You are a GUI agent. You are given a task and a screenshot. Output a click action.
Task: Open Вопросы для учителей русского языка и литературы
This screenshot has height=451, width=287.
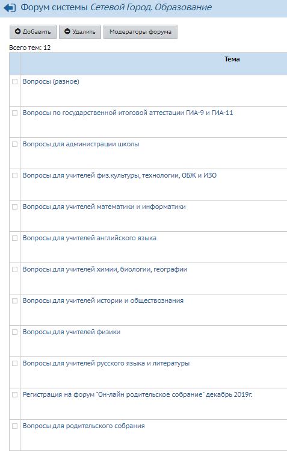tap(106, 363)
